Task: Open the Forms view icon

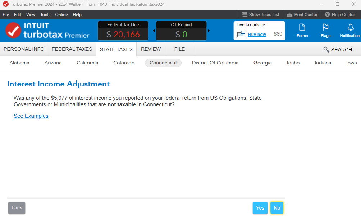Action: (x=302, y=30)
